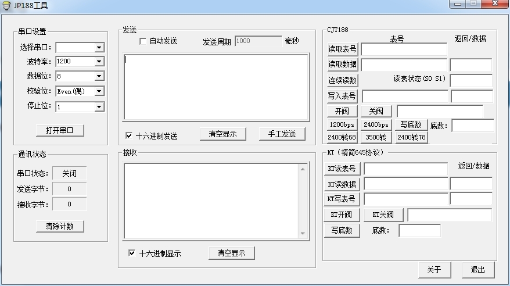The image size is (510, 286).
Task: Close the JP188工具 window
Action: click(495, 4)
